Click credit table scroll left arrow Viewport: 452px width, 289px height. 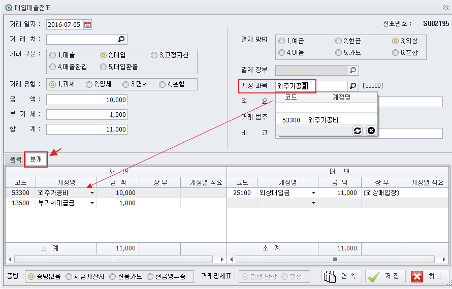coord(231,260)
